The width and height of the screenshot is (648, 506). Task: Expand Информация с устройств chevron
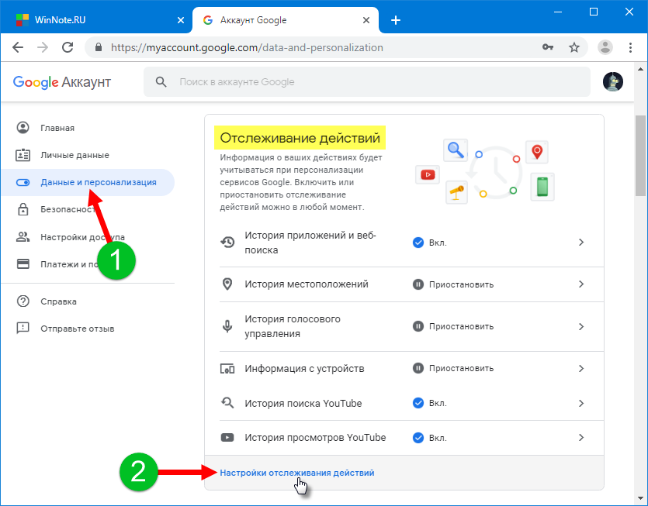581,368
